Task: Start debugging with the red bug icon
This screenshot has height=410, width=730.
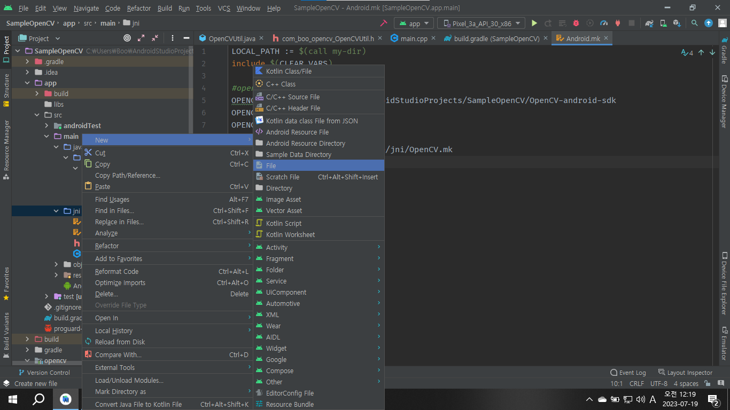Action: coord(576,23)
